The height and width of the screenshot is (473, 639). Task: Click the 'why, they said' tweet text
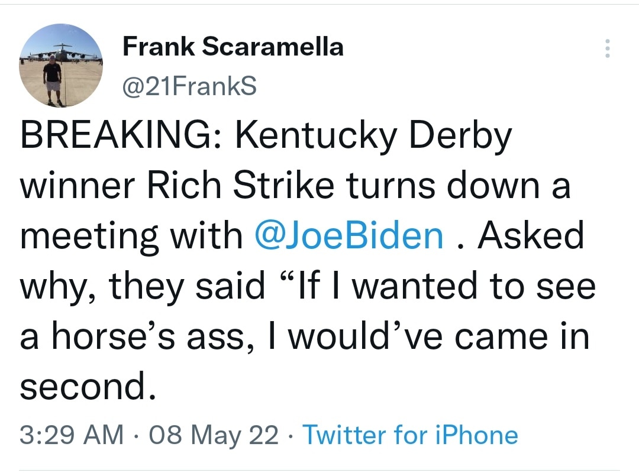pos(143,287)
